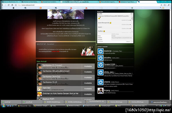Click the Shout button in the shout box
Screen dimensions: 172x113
click(128, 41)
